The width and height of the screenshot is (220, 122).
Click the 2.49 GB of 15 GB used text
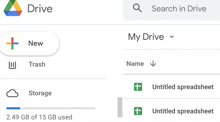(39, 117)
